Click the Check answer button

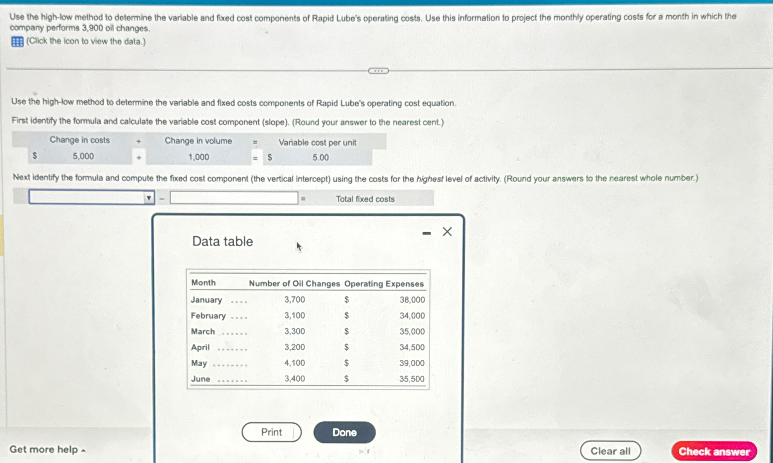tap(714, 451)
